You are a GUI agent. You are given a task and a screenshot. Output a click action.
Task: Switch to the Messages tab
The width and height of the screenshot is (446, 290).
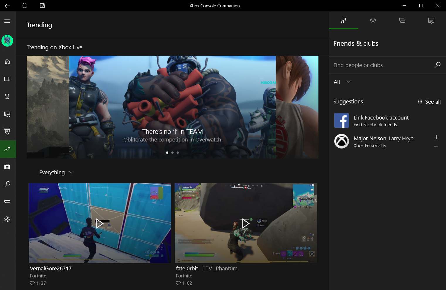402,21
